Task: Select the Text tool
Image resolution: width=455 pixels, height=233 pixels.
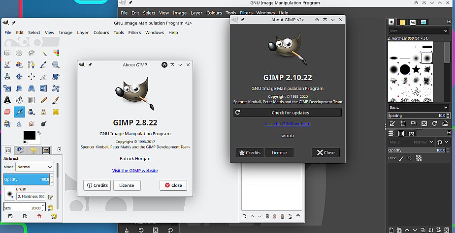Action: click(7, 100)
